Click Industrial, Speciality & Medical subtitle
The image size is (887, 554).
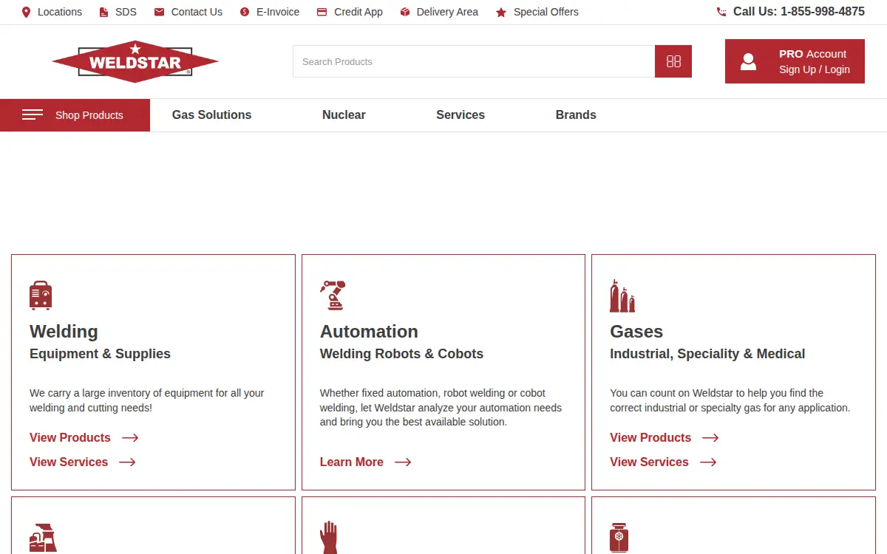(707, 354)
